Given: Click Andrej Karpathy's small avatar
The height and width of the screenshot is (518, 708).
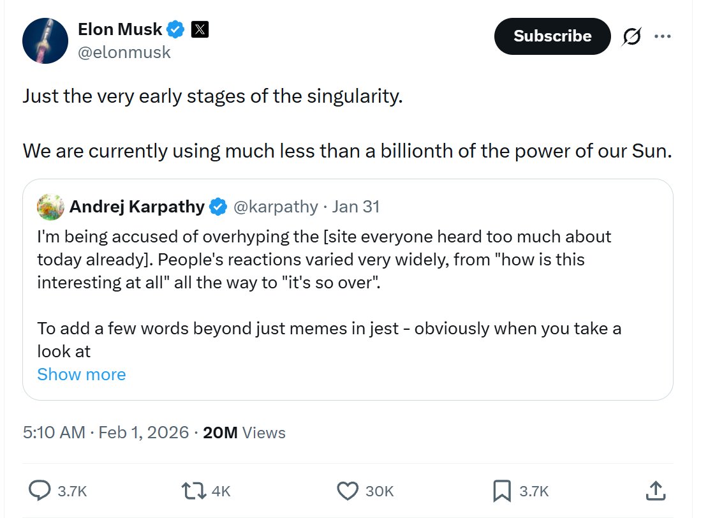Looking at the screenshot, I should click(x=50, y=207).
